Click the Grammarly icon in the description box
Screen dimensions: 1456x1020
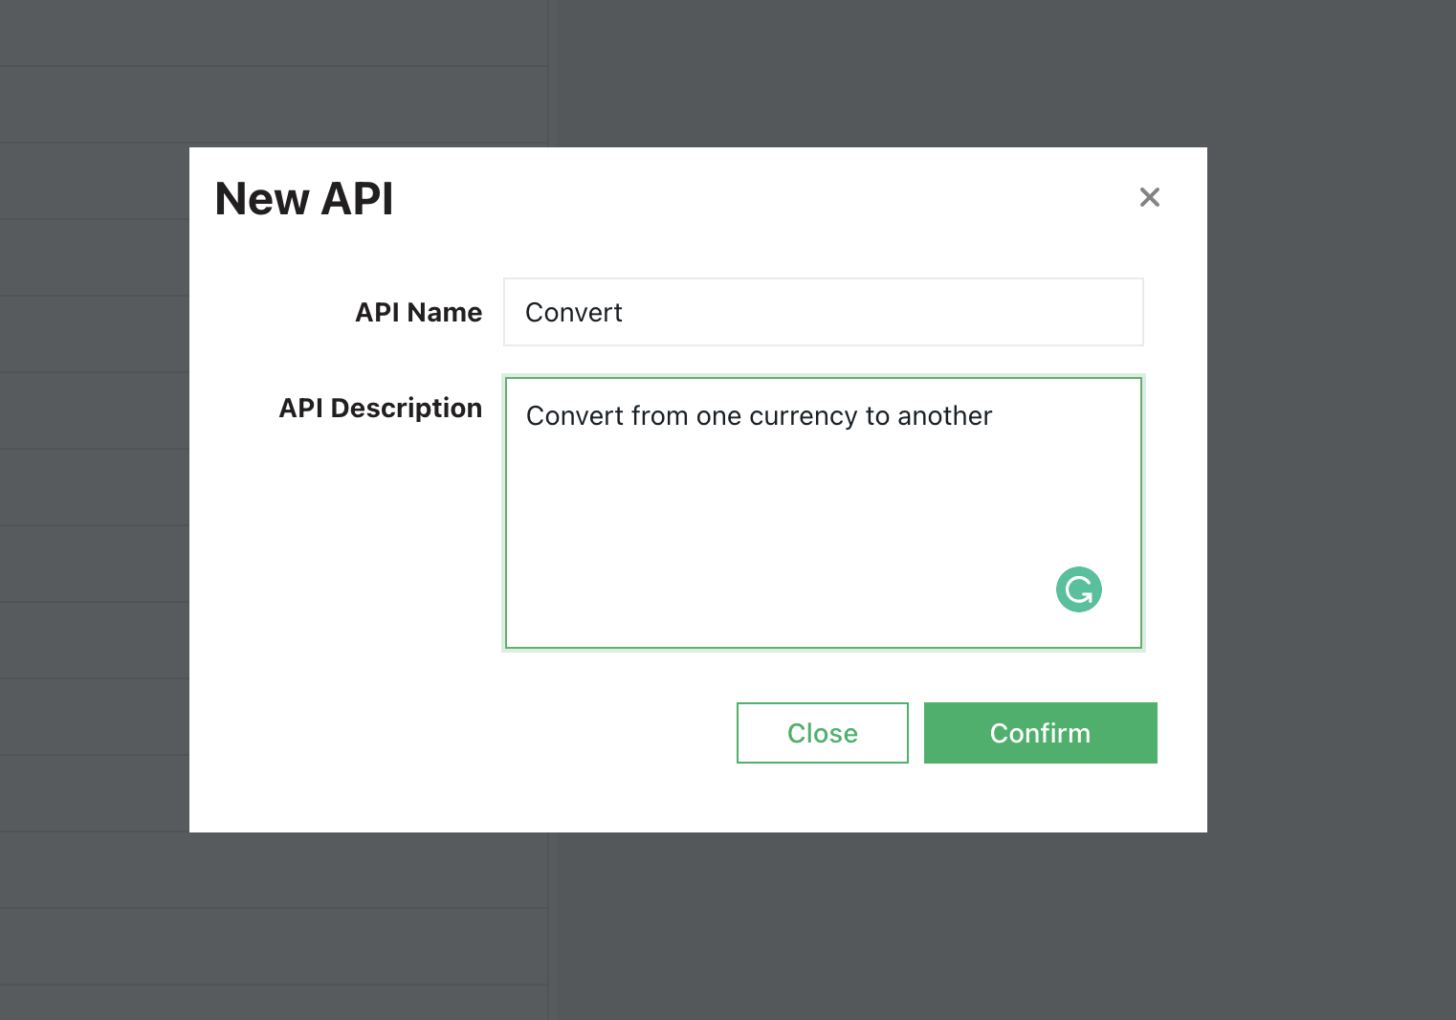click(1078, 588)
